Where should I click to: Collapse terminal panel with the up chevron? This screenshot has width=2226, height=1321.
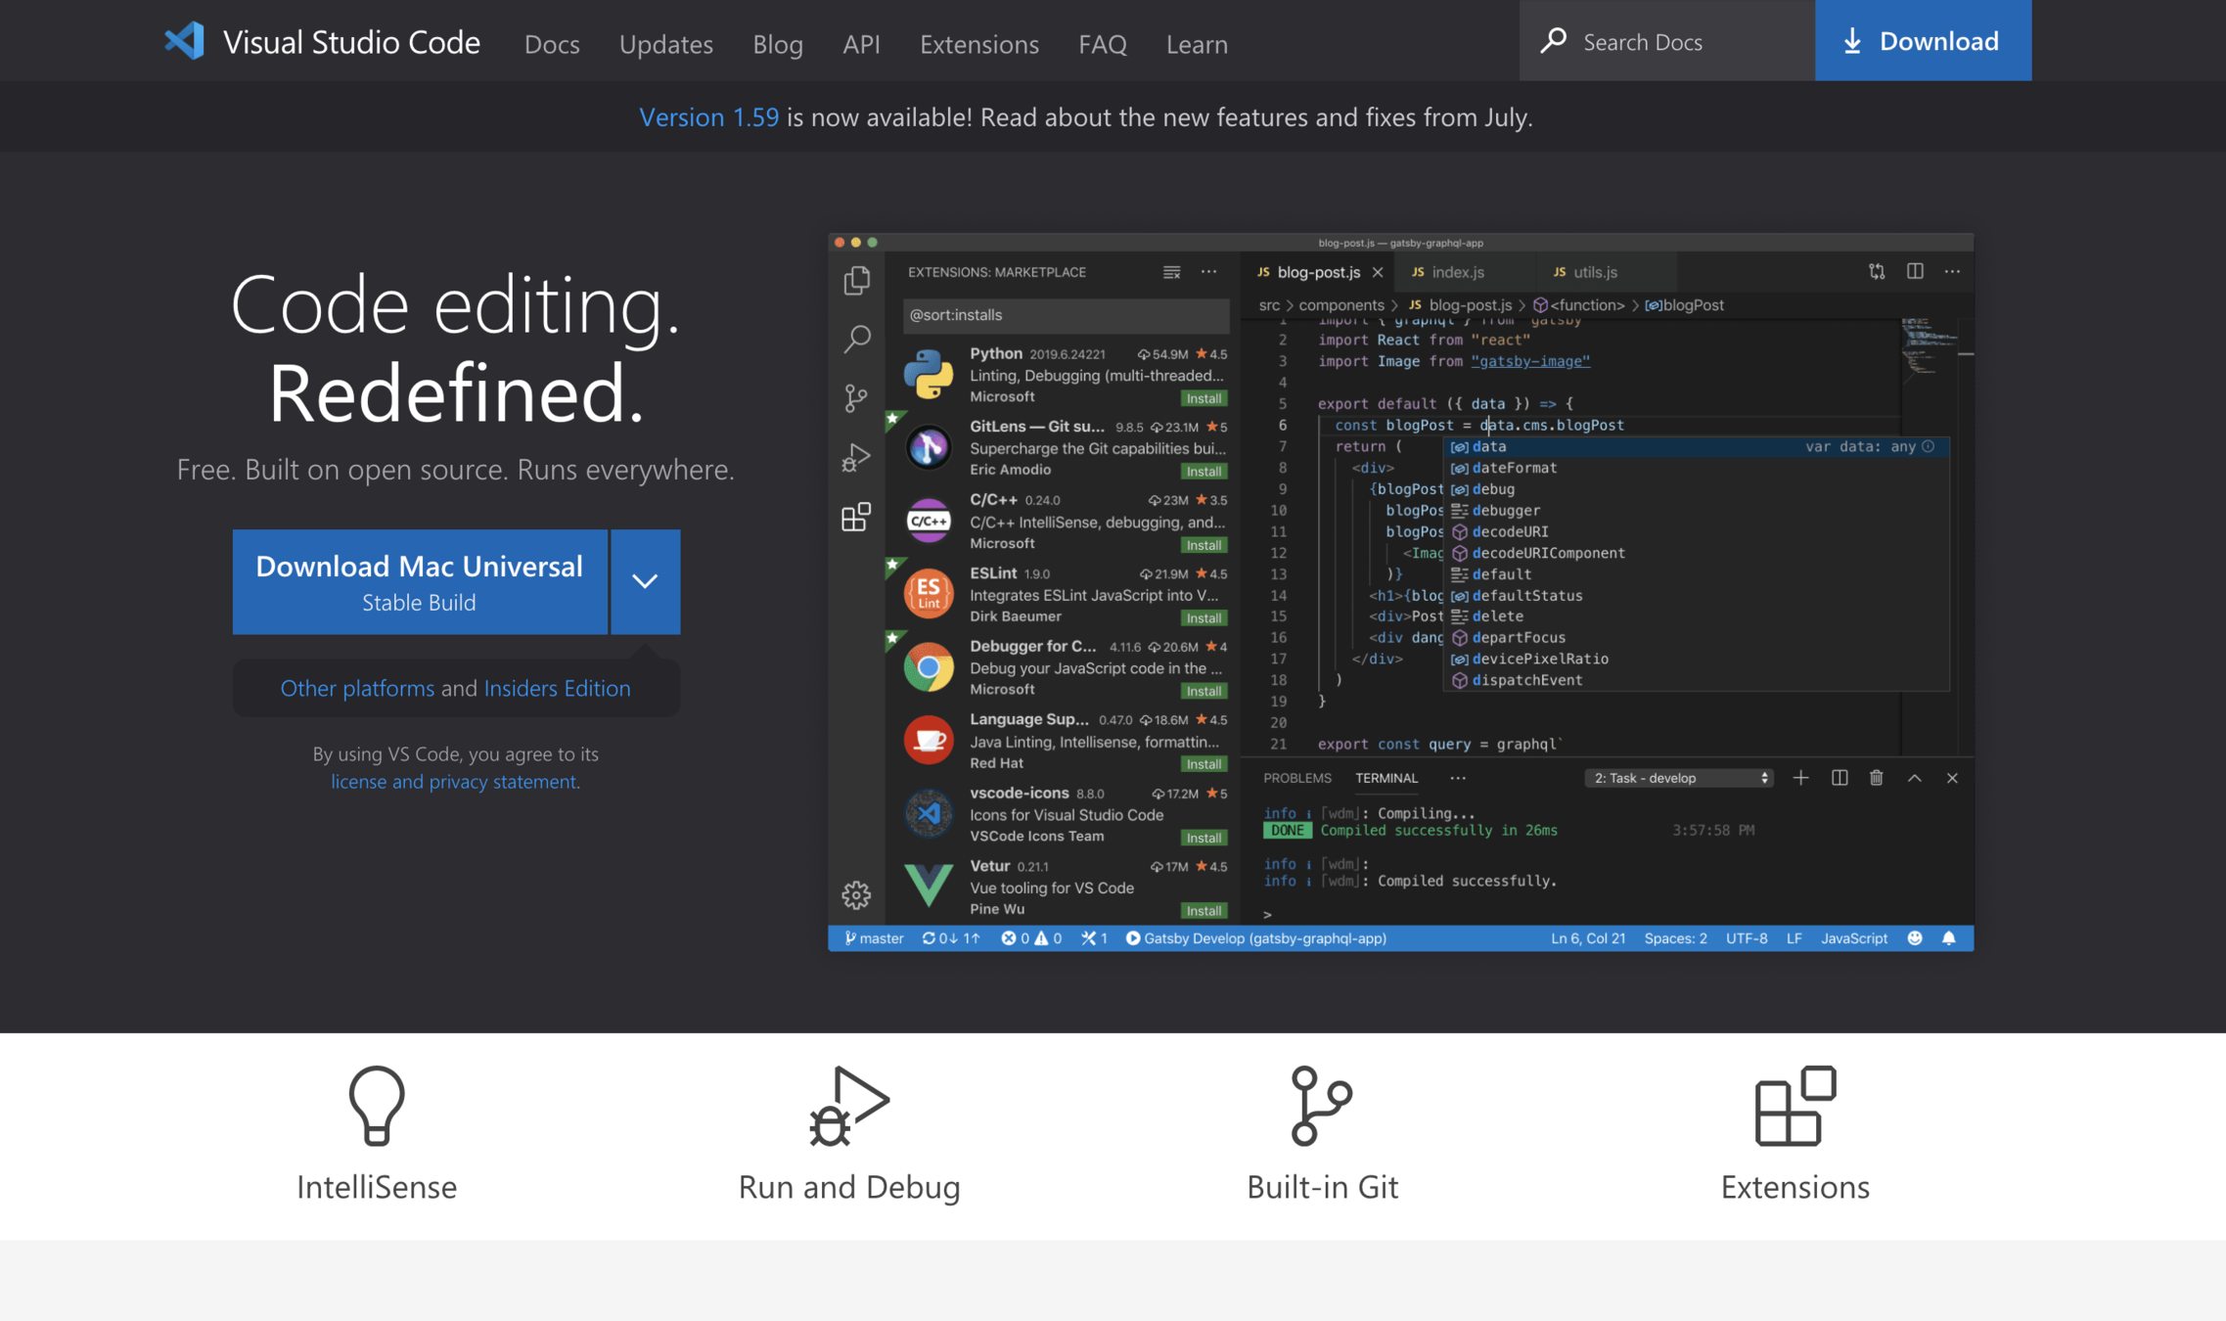(x=1915, y=778)
